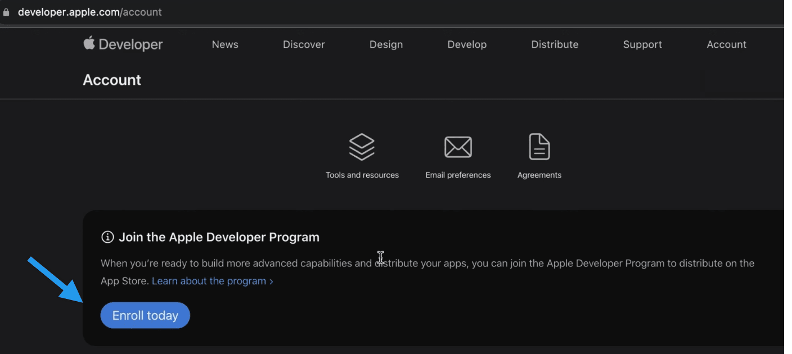Screen dimensions: 792x354
Task: Click the Tools and resources label
Action: pos(362,175)
